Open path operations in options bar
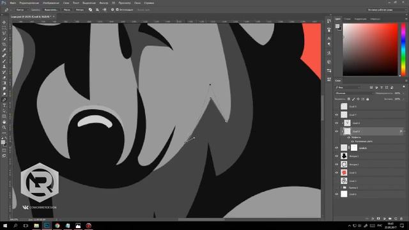This screenshot has height=230, width=409. tap(90, 10)
